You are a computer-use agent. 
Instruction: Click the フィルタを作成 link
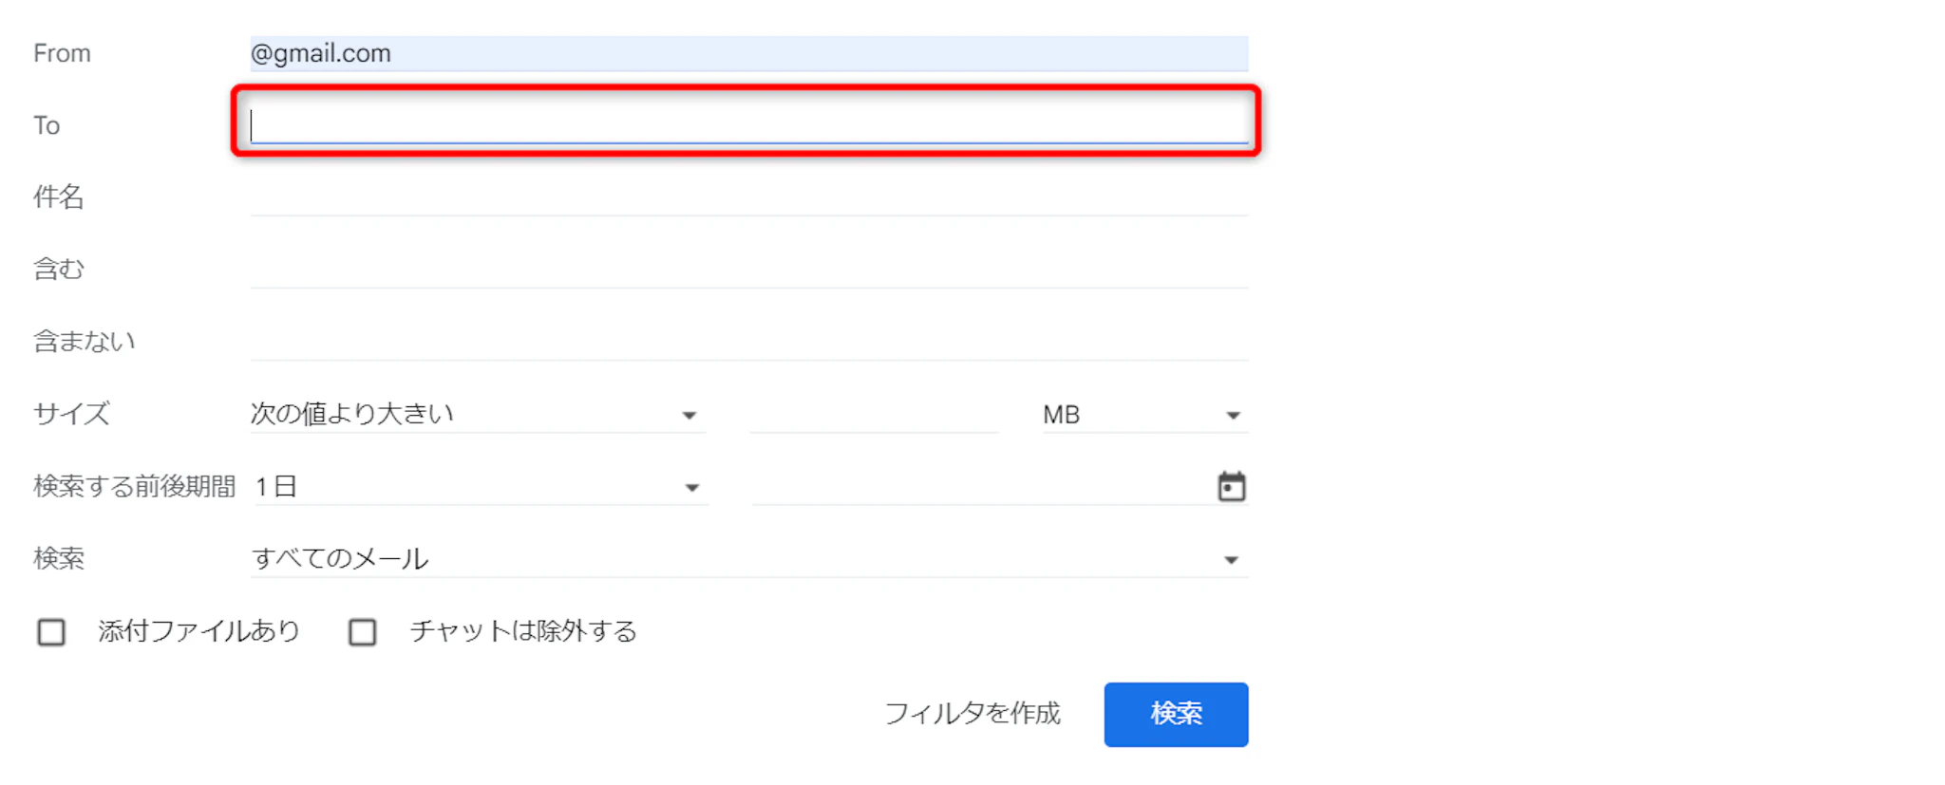click(x=972, y=714)
